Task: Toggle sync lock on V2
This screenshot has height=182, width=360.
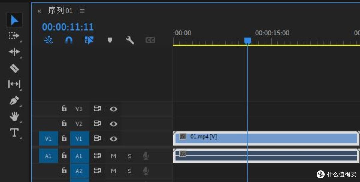Action: tap(97, 124)
